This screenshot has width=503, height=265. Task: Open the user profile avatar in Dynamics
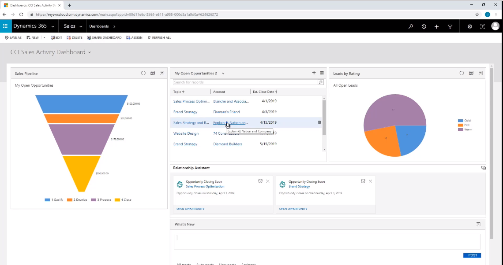click(495, 26)
